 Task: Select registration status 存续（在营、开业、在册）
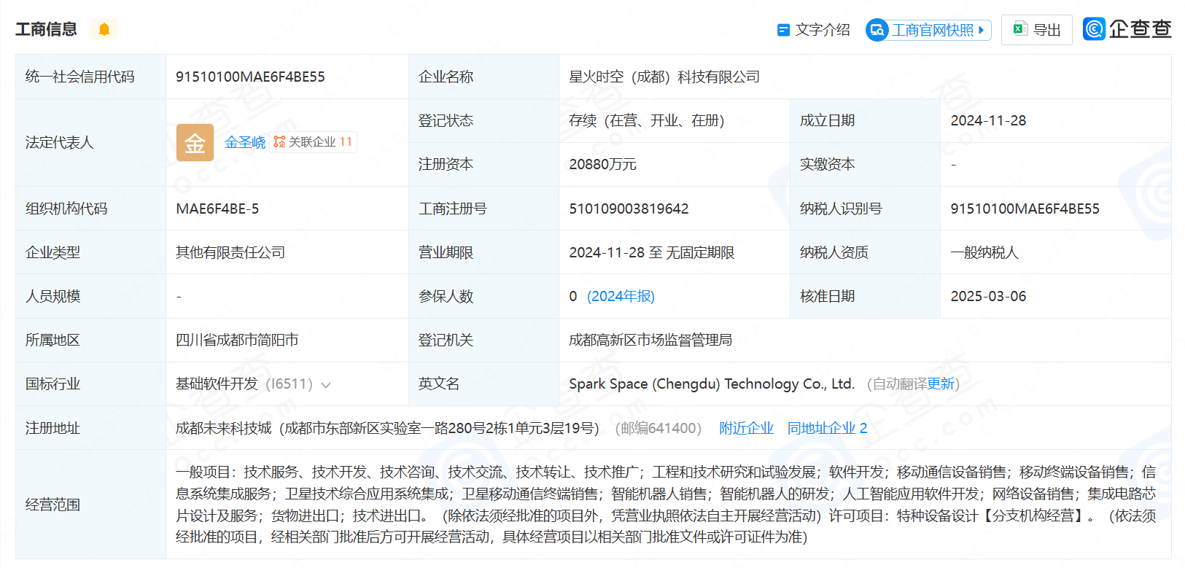point(647,120)
